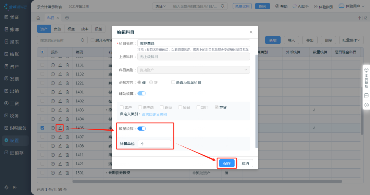Click the edit pencil icon for row 1405
The width and height of the screenshot is (370, 195).
pos(60,128)
